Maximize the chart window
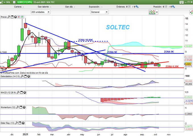The width and height of the screenshot is (193, 136). [188, 2]
